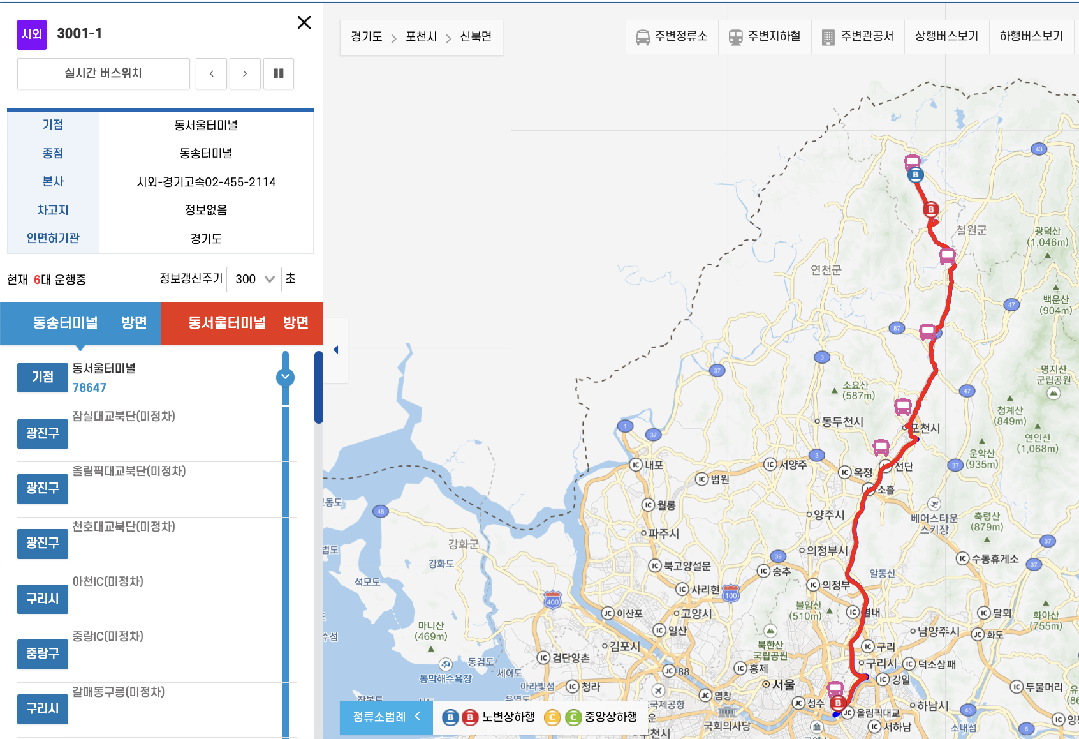Click the 종점 동송터미널 cell
Screen dimensions: 1079x739
[x=206, y=153]
